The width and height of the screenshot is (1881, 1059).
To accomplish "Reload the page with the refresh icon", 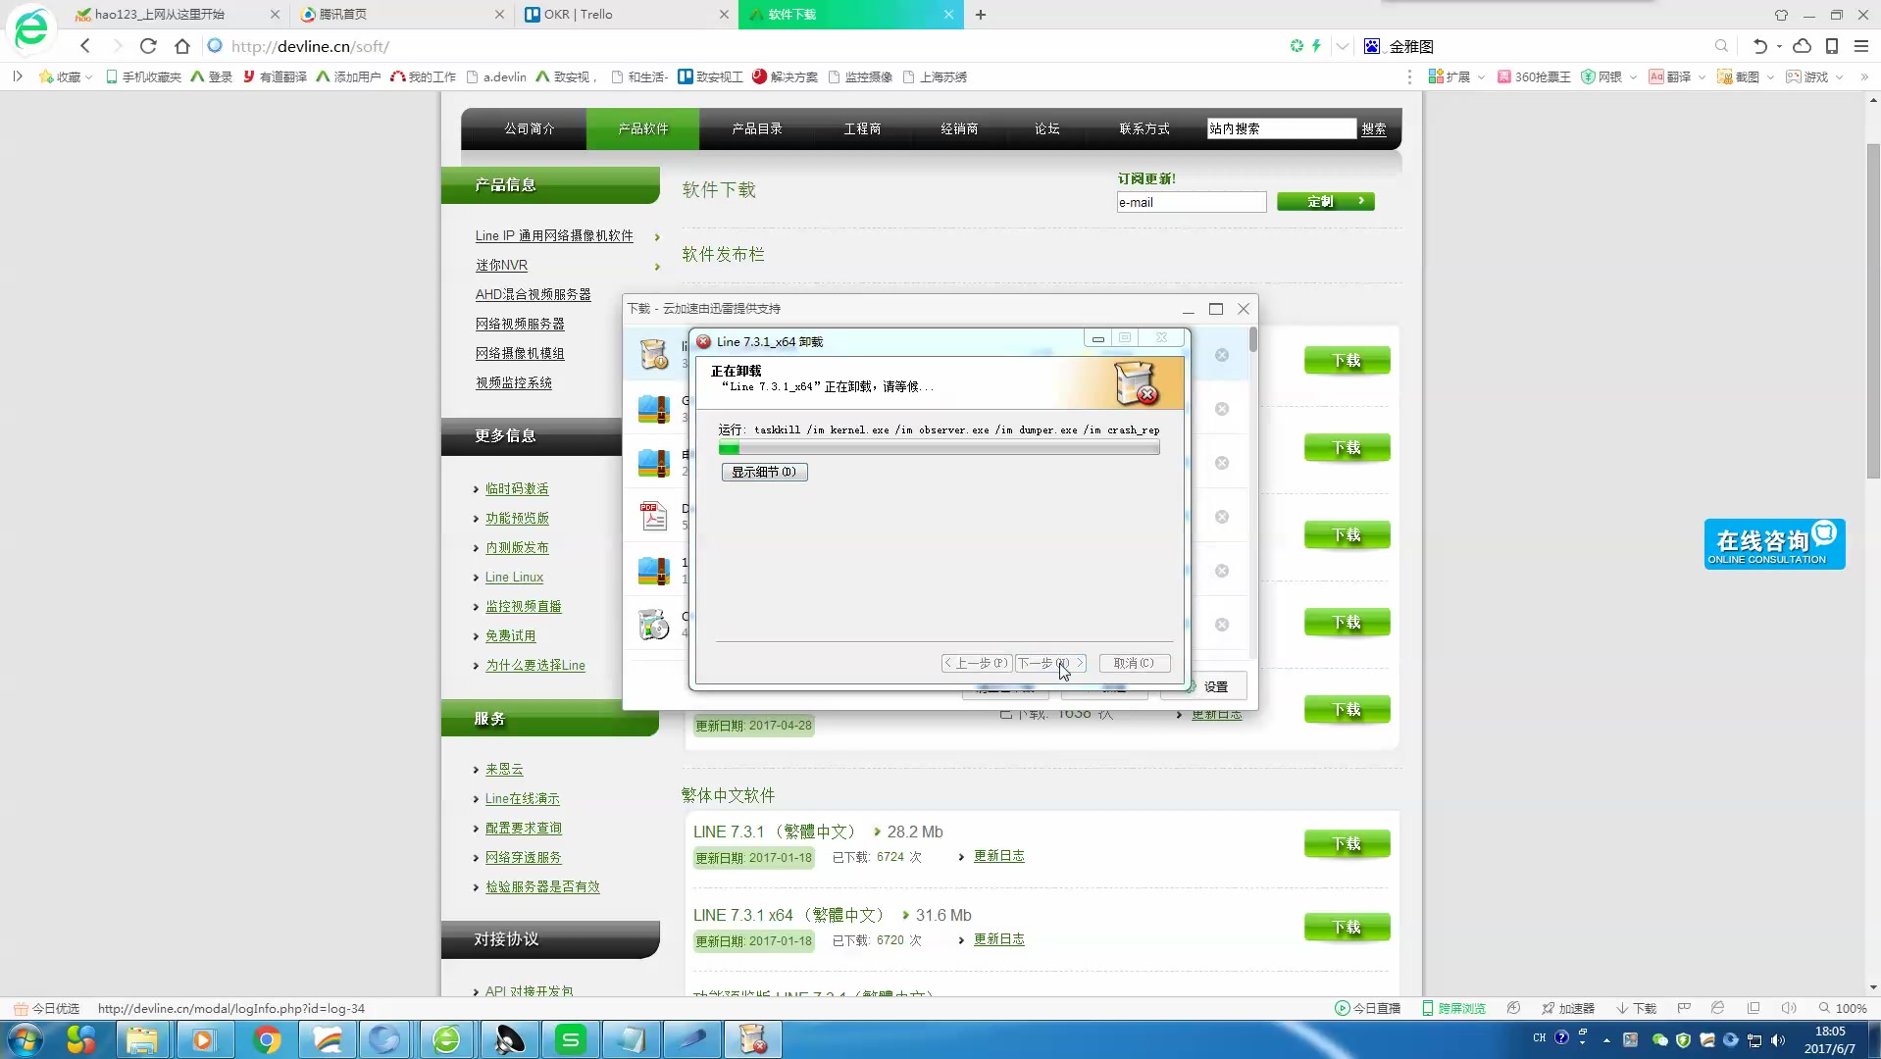I will pyautogui.click(x=148, y=46).
